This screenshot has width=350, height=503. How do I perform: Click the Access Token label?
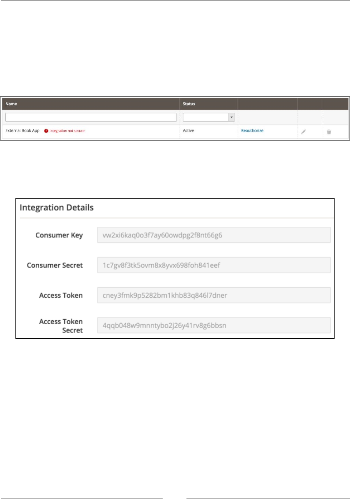click(x=61, y=295)
